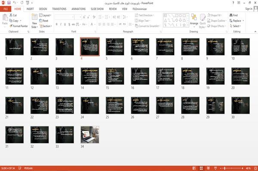The width and height of the screenshot is (258, 171).
Task: Switch to the TRANSITIONS tab
Action: tap(59, 9)
